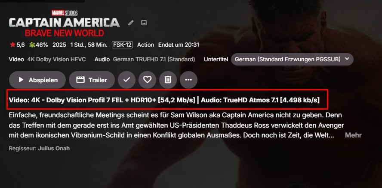This screenshot has width=382, height=188.
Task: Toggle the heart favorite button
Action: pyautogui.click(x=148, y=80)
